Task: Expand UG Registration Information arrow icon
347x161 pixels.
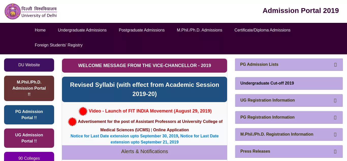Action: (x=335, y=101)
